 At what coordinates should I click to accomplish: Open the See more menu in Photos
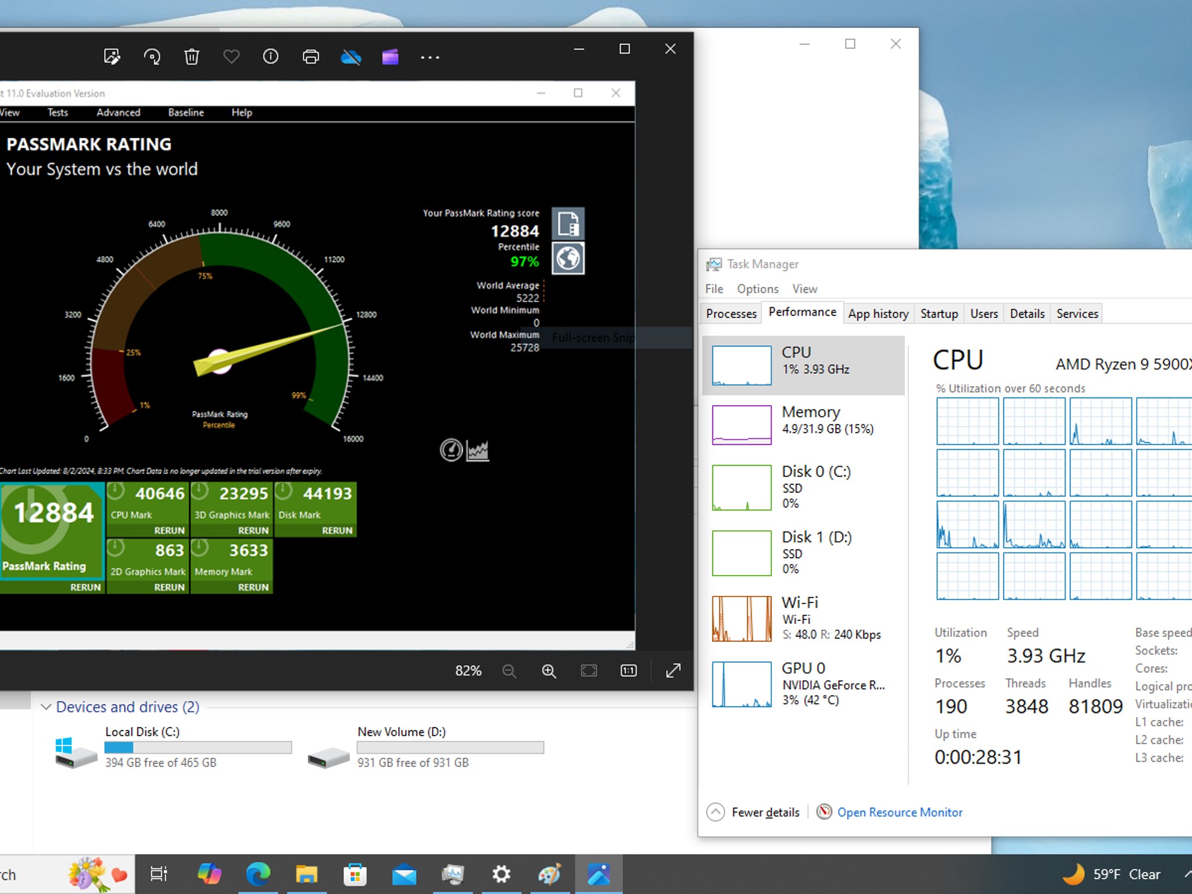(430, 56)
